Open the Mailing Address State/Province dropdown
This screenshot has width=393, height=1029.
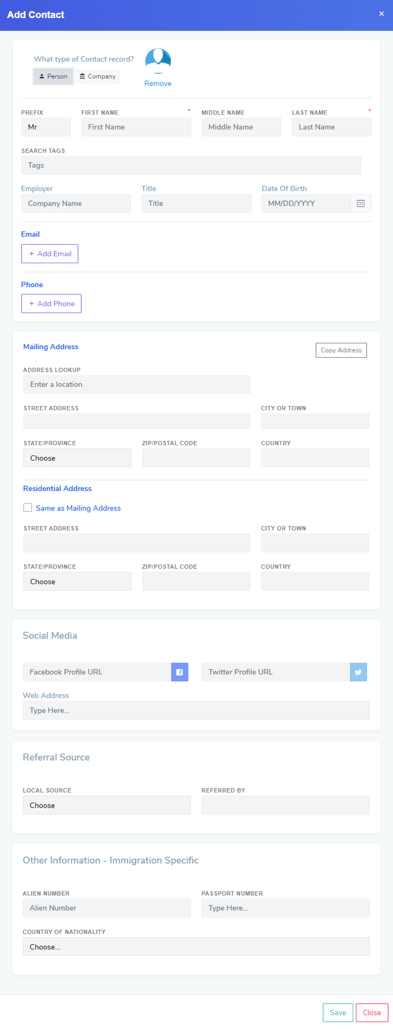(77, 457)
